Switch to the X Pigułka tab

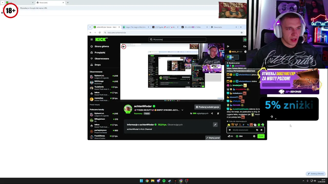[x=165, y=27]
